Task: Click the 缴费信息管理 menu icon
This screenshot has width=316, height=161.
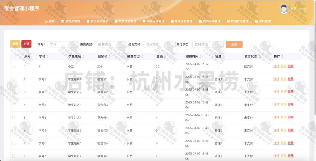Action: tap(116, 21)
